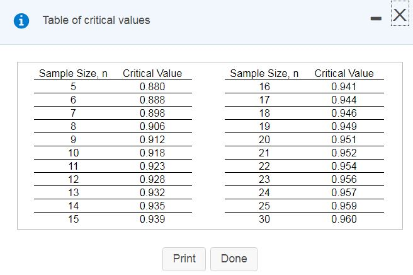Click the Done button
413x275 pixels.
point(234,259)
